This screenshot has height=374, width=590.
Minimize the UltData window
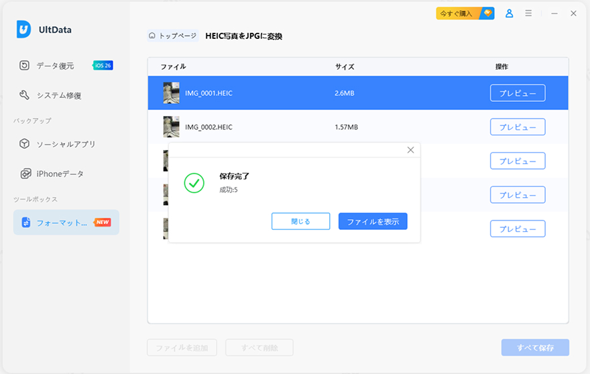(x=554, y=13)
